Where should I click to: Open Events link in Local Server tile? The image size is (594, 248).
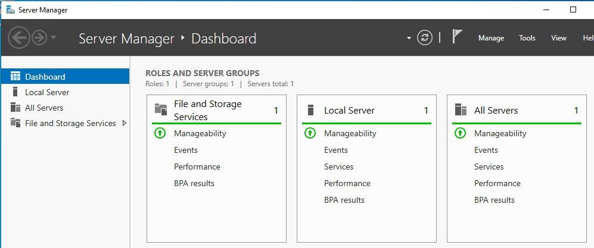[336, 150]
